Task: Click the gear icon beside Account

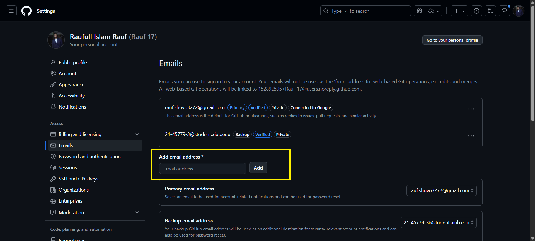Action: click(53, 73)
